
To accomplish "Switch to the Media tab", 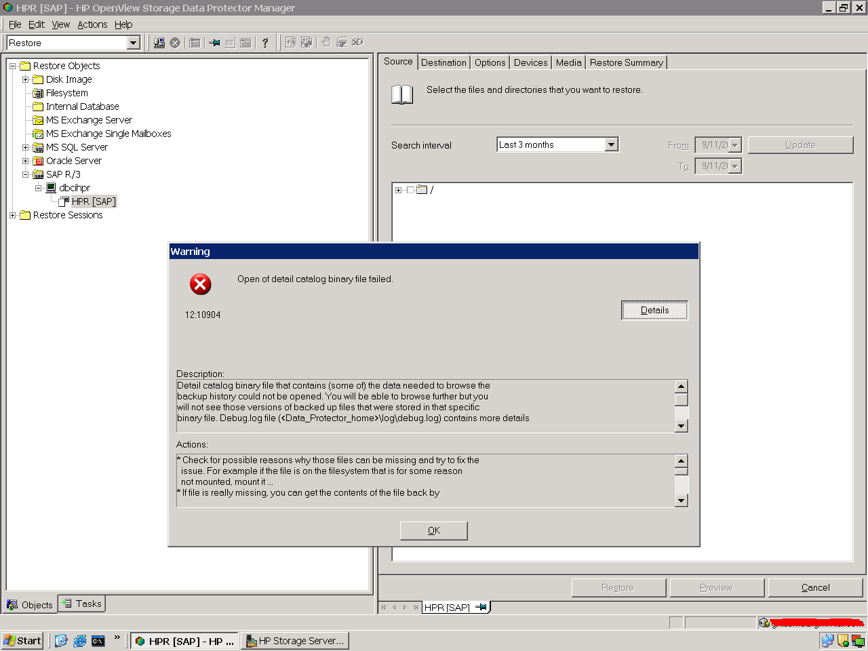I will pyautogui.click(x=568, y=62).
